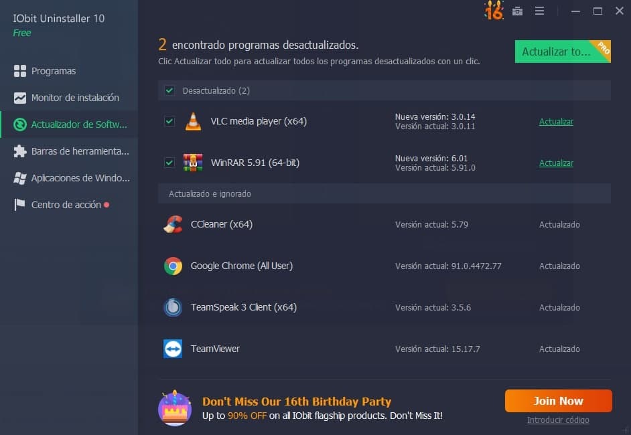Click the red notification dot on Centro de acción
Image resolution: width=631 pixels, height=435 pixels.
[107, 205]
